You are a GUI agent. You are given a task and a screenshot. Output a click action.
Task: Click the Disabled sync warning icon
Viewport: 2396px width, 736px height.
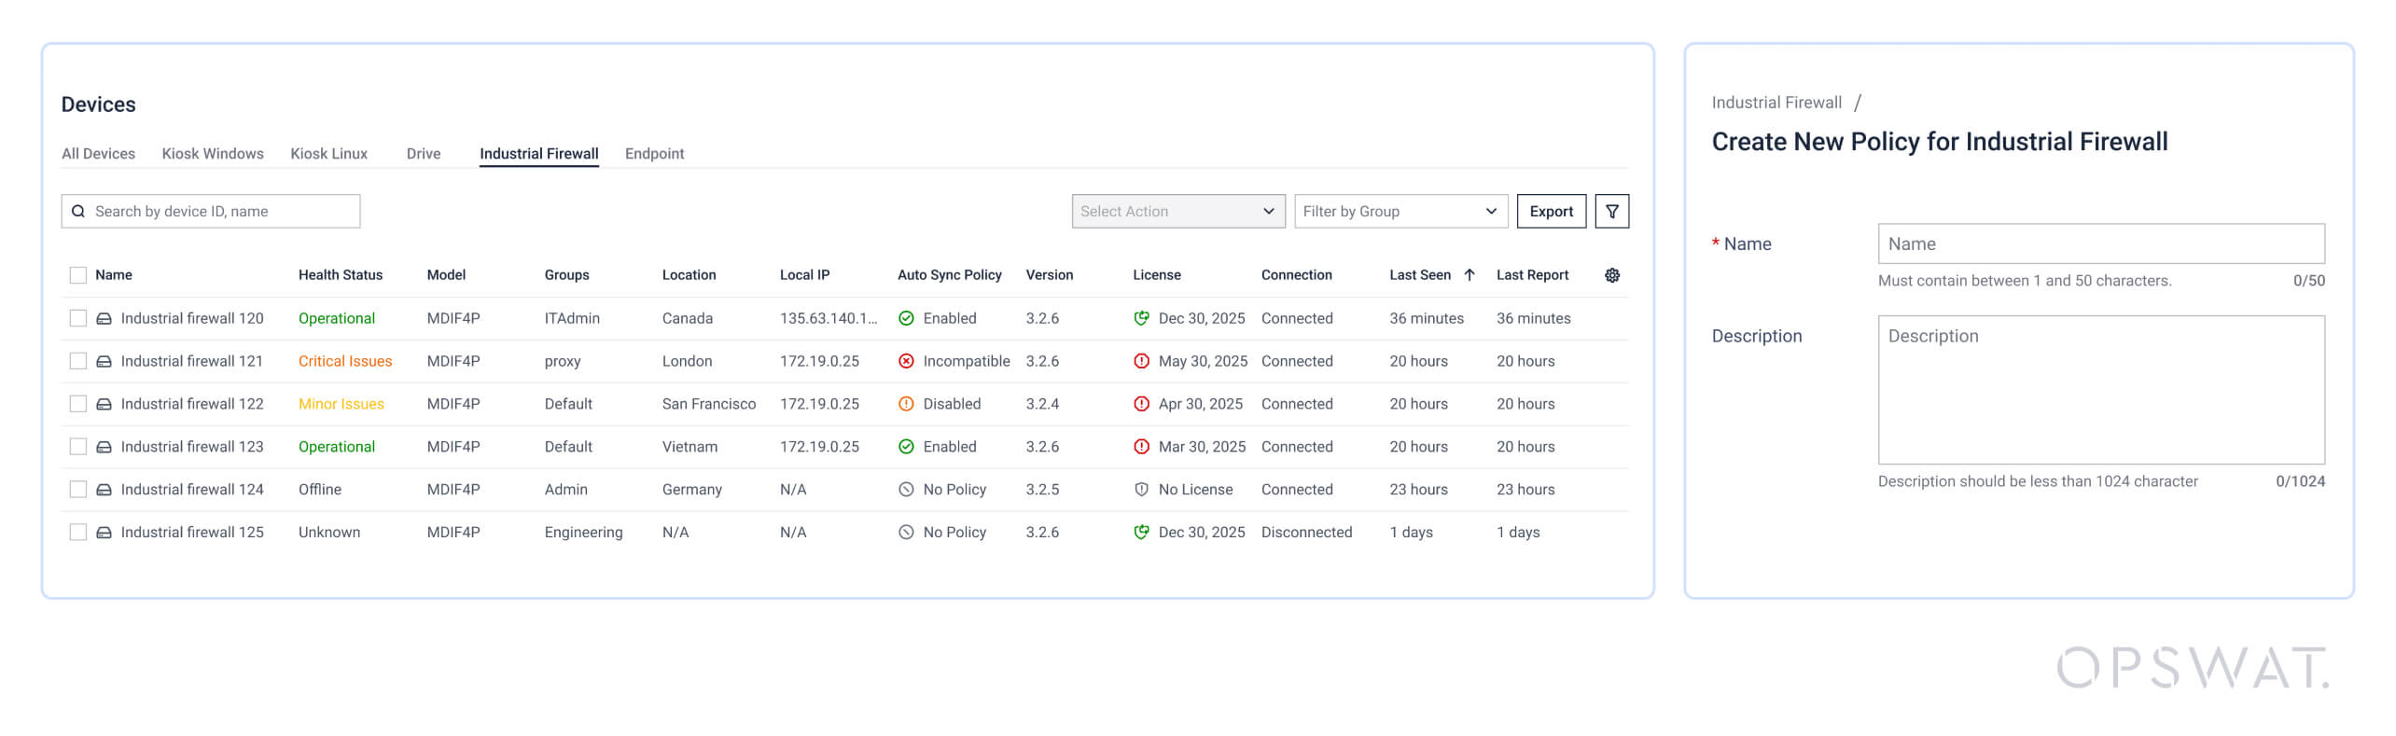[905, 404]
